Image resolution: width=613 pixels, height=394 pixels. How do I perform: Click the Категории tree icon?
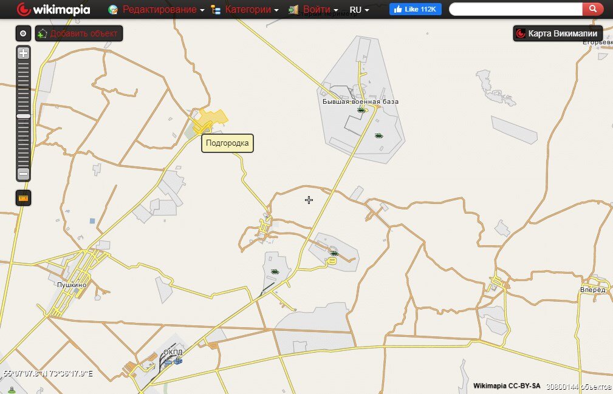(216, 10)
